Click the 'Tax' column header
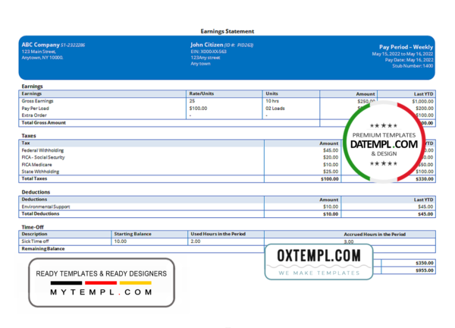455x328 pixels. coord(26,143)
